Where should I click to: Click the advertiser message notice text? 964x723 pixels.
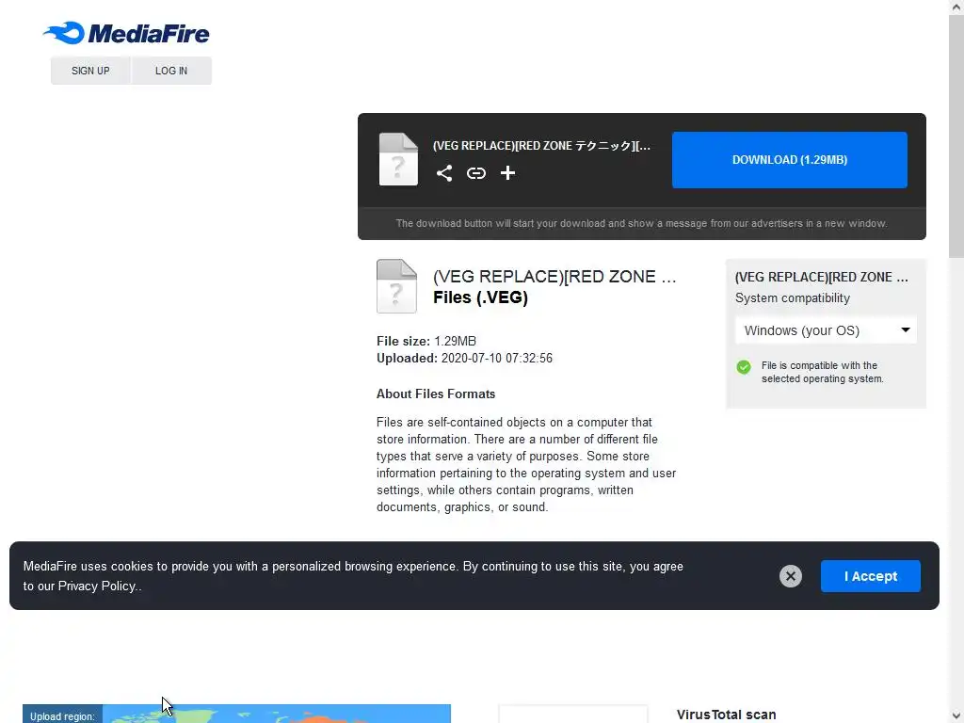(641, 224)
